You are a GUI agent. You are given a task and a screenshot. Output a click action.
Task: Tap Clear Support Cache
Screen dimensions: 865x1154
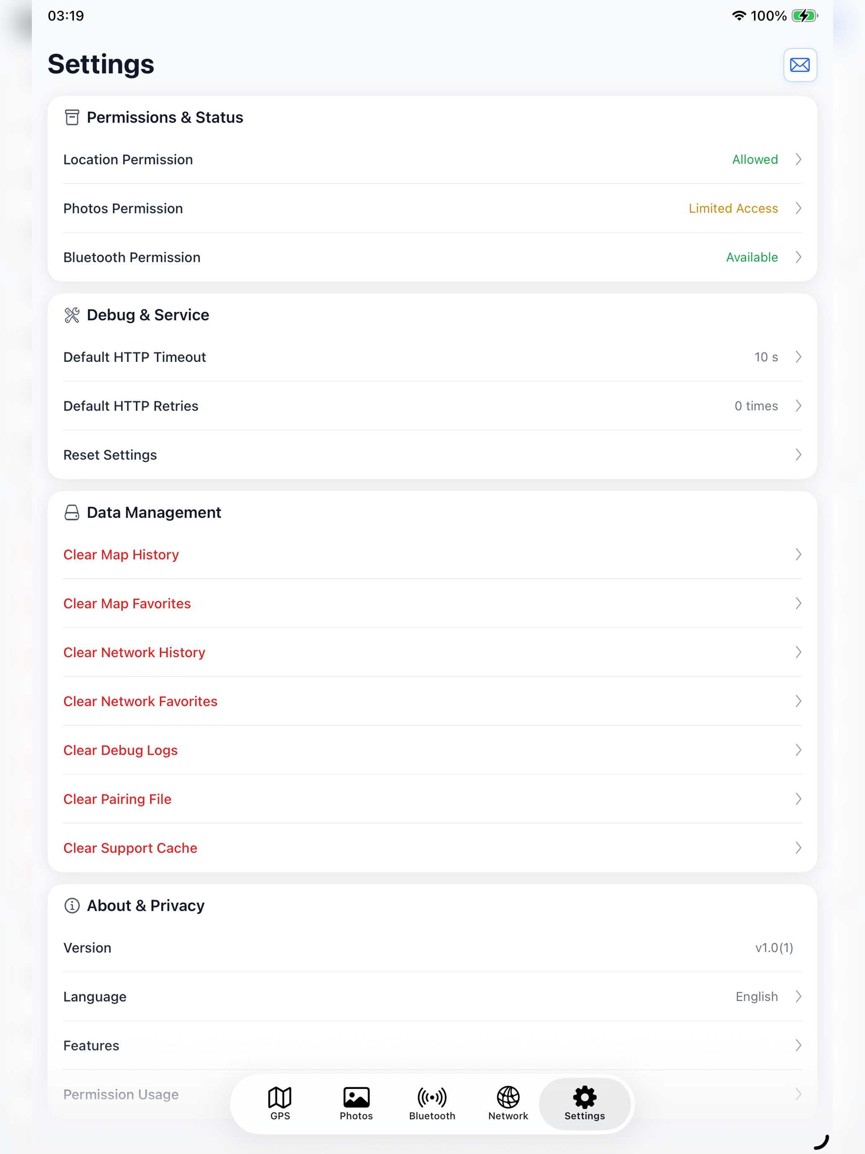(432, 848)
